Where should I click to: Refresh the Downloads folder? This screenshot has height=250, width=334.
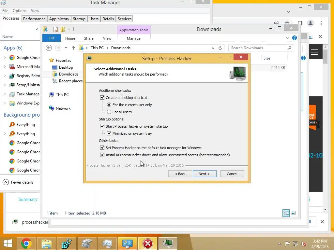[220, 48]
